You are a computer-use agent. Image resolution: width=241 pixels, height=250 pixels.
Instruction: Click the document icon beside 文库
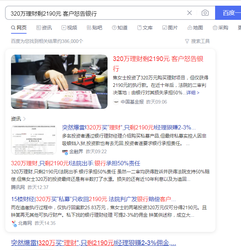[x=139, y=28]
